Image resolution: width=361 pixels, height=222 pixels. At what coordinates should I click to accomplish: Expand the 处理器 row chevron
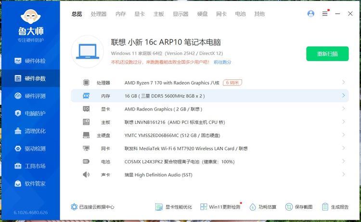(344, 82)
